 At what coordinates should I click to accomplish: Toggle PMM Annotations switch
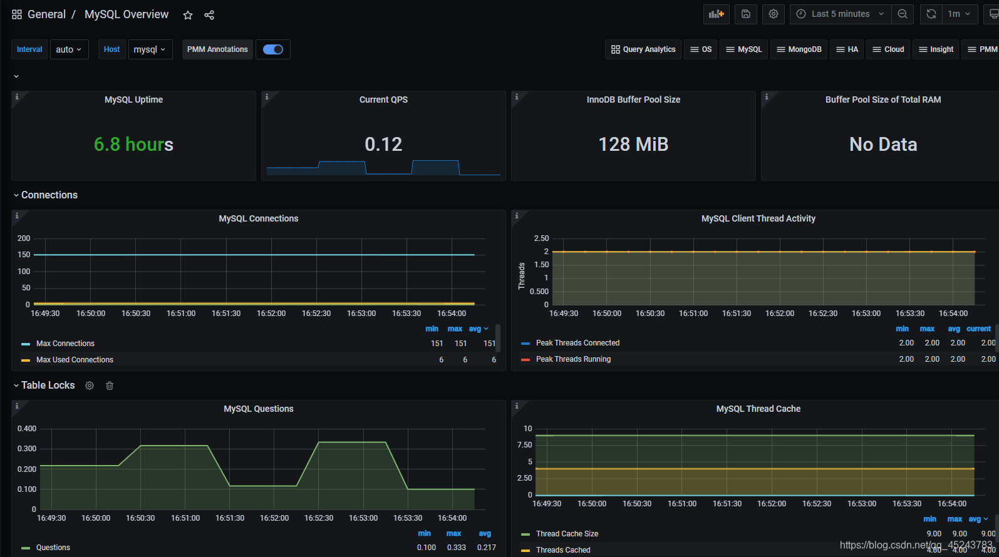click(x=273, y=49)
